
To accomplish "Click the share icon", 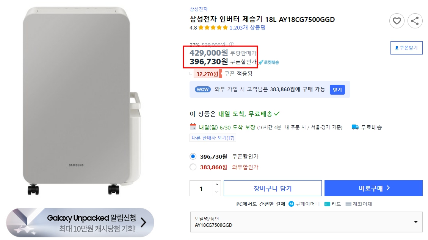I will click(x=415, y=21).
